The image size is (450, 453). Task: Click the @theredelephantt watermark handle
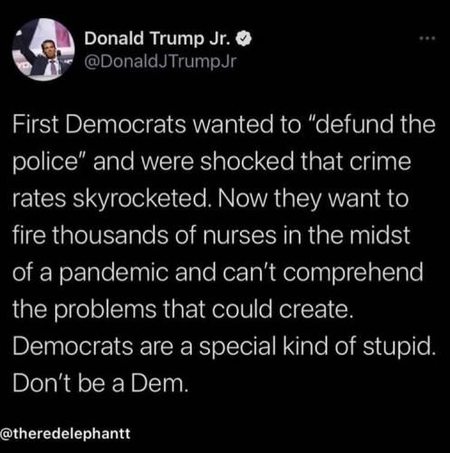[x=65, y=434]
